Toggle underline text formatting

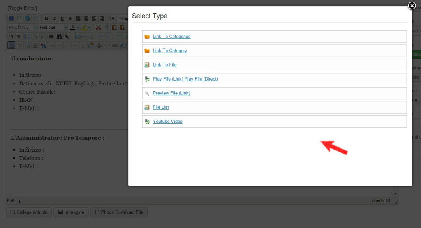pyautogui.click(x=62, y=18)
